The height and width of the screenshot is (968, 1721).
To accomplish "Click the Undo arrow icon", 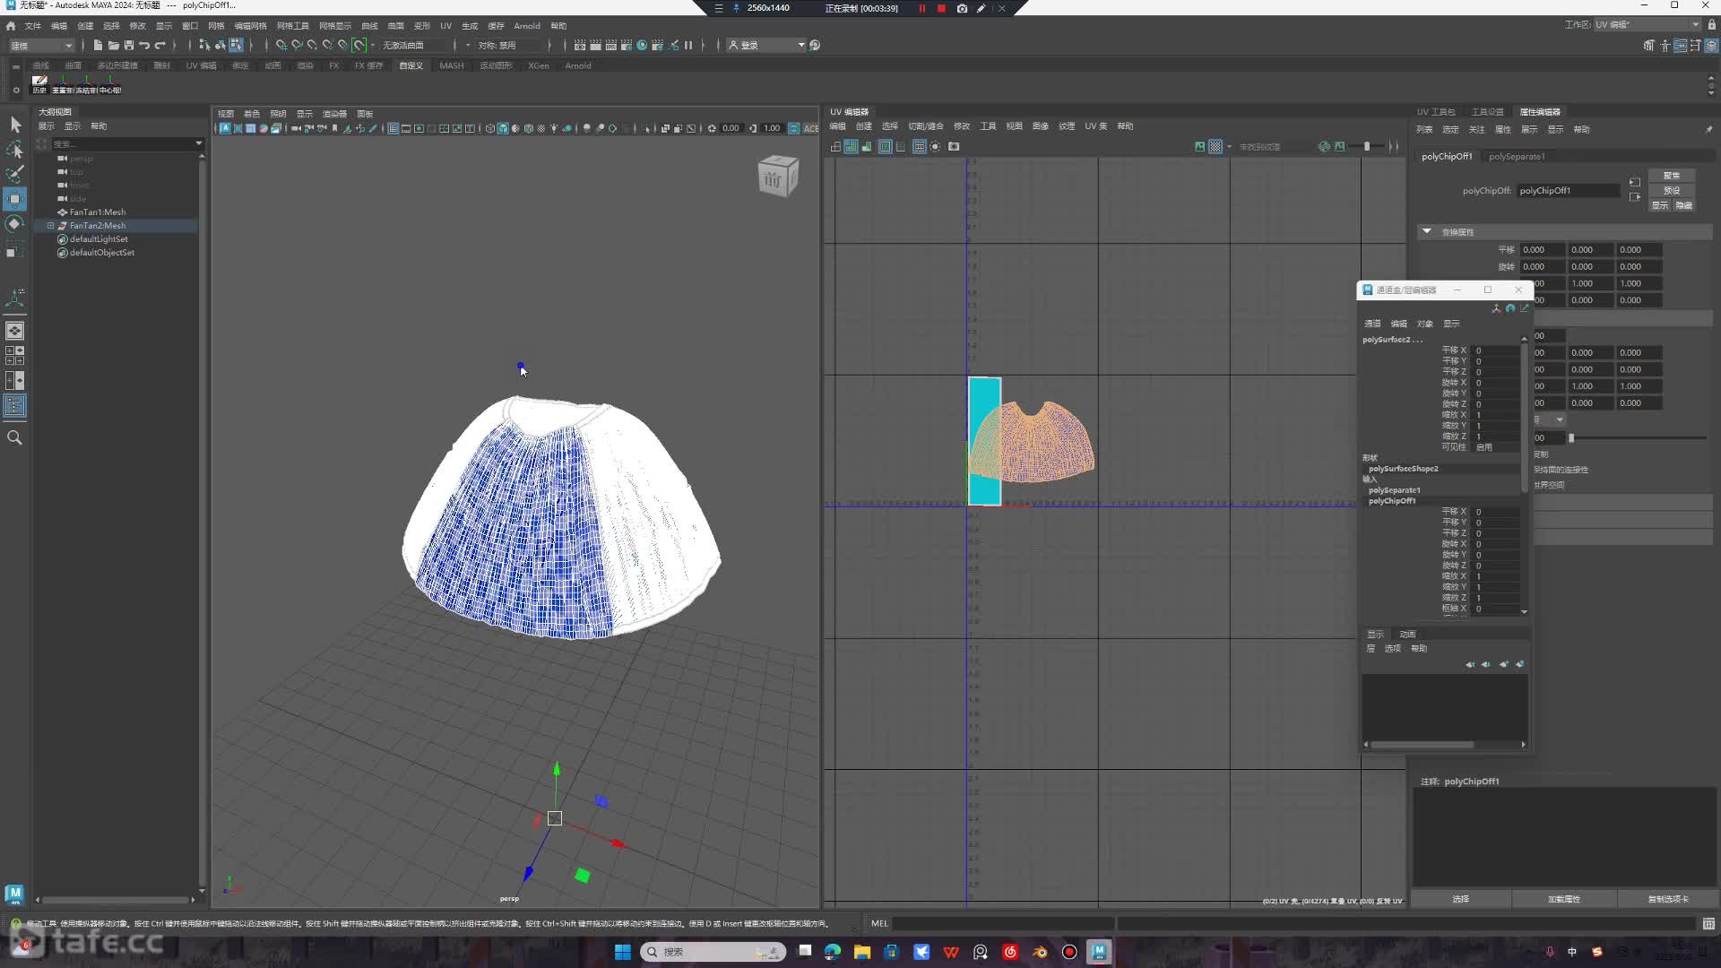I will (x=144, y=45).
